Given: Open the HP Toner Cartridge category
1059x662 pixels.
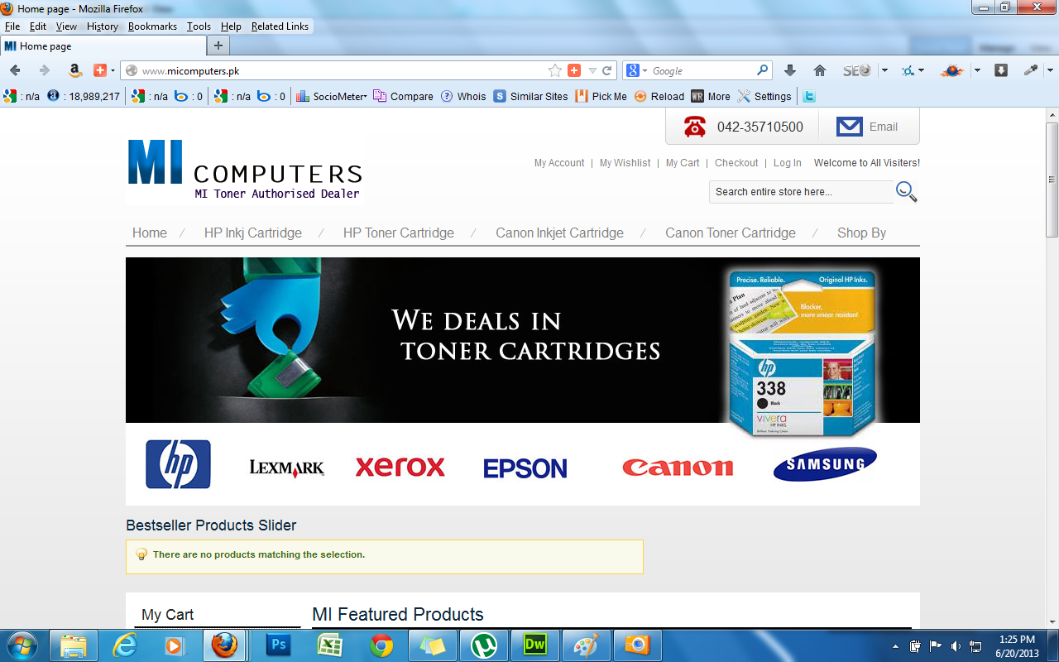Looking at the screenshot, I should pos(399,233).
